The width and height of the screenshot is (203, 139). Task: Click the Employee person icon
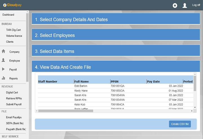[4, 60]
